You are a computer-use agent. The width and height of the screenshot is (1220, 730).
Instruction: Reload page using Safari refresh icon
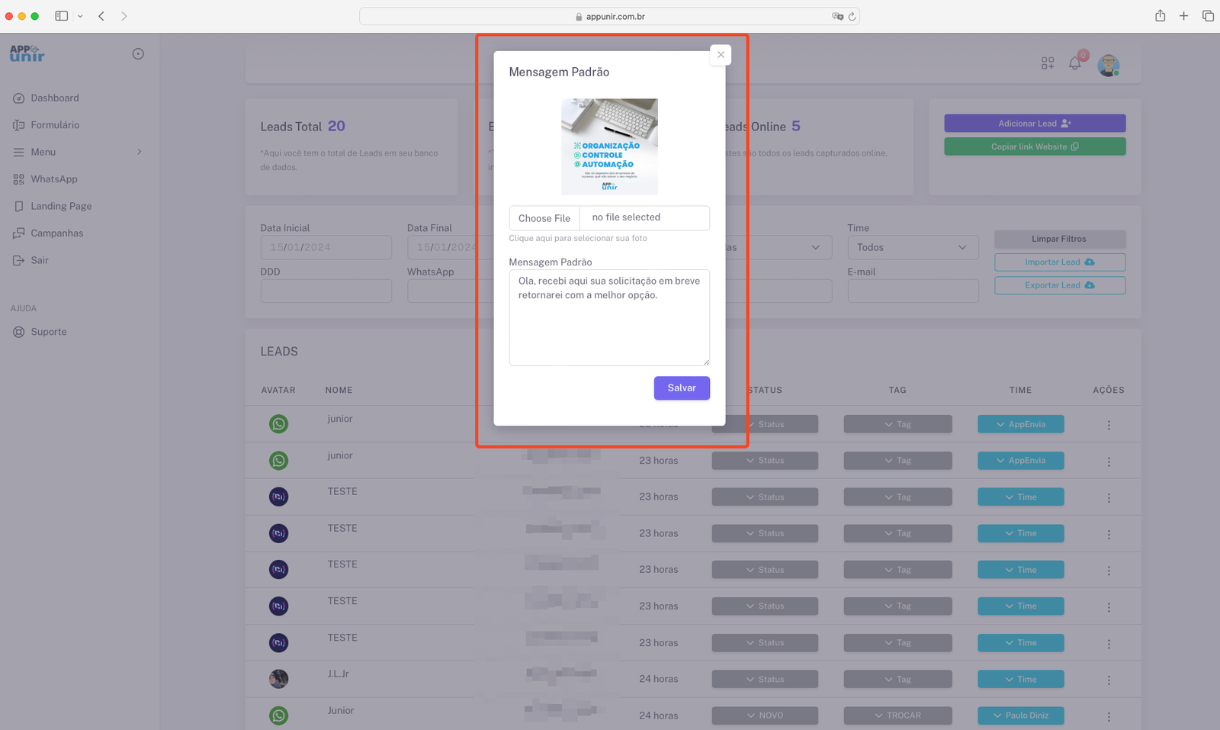point(852,17)
